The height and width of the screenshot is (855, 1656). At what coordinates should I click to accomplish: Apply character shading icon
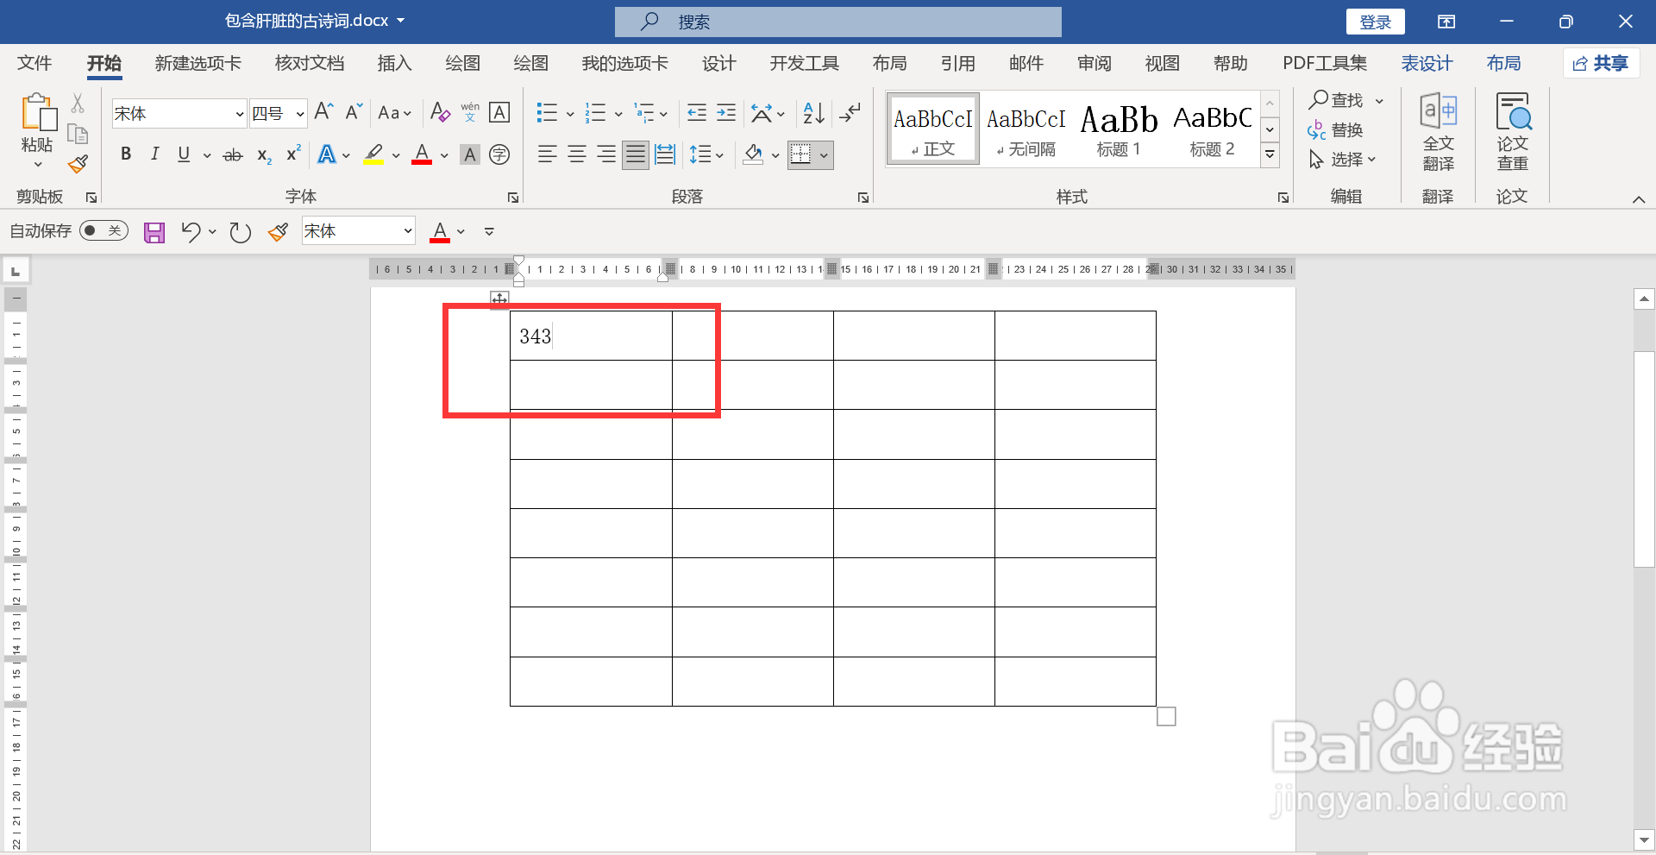[x=470, y=154]
